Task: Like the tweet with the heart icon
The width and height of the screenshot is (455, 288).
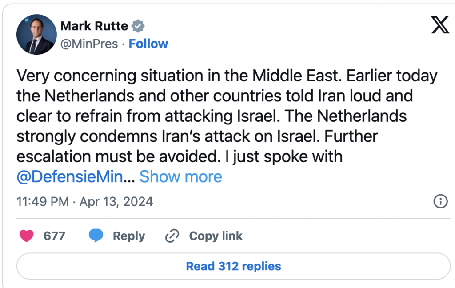Action: click(27, 236)
